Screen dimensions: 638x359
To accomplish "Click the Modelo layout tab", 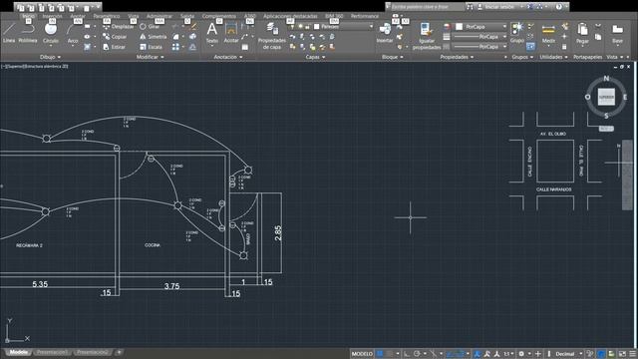I will coord(18,352).
